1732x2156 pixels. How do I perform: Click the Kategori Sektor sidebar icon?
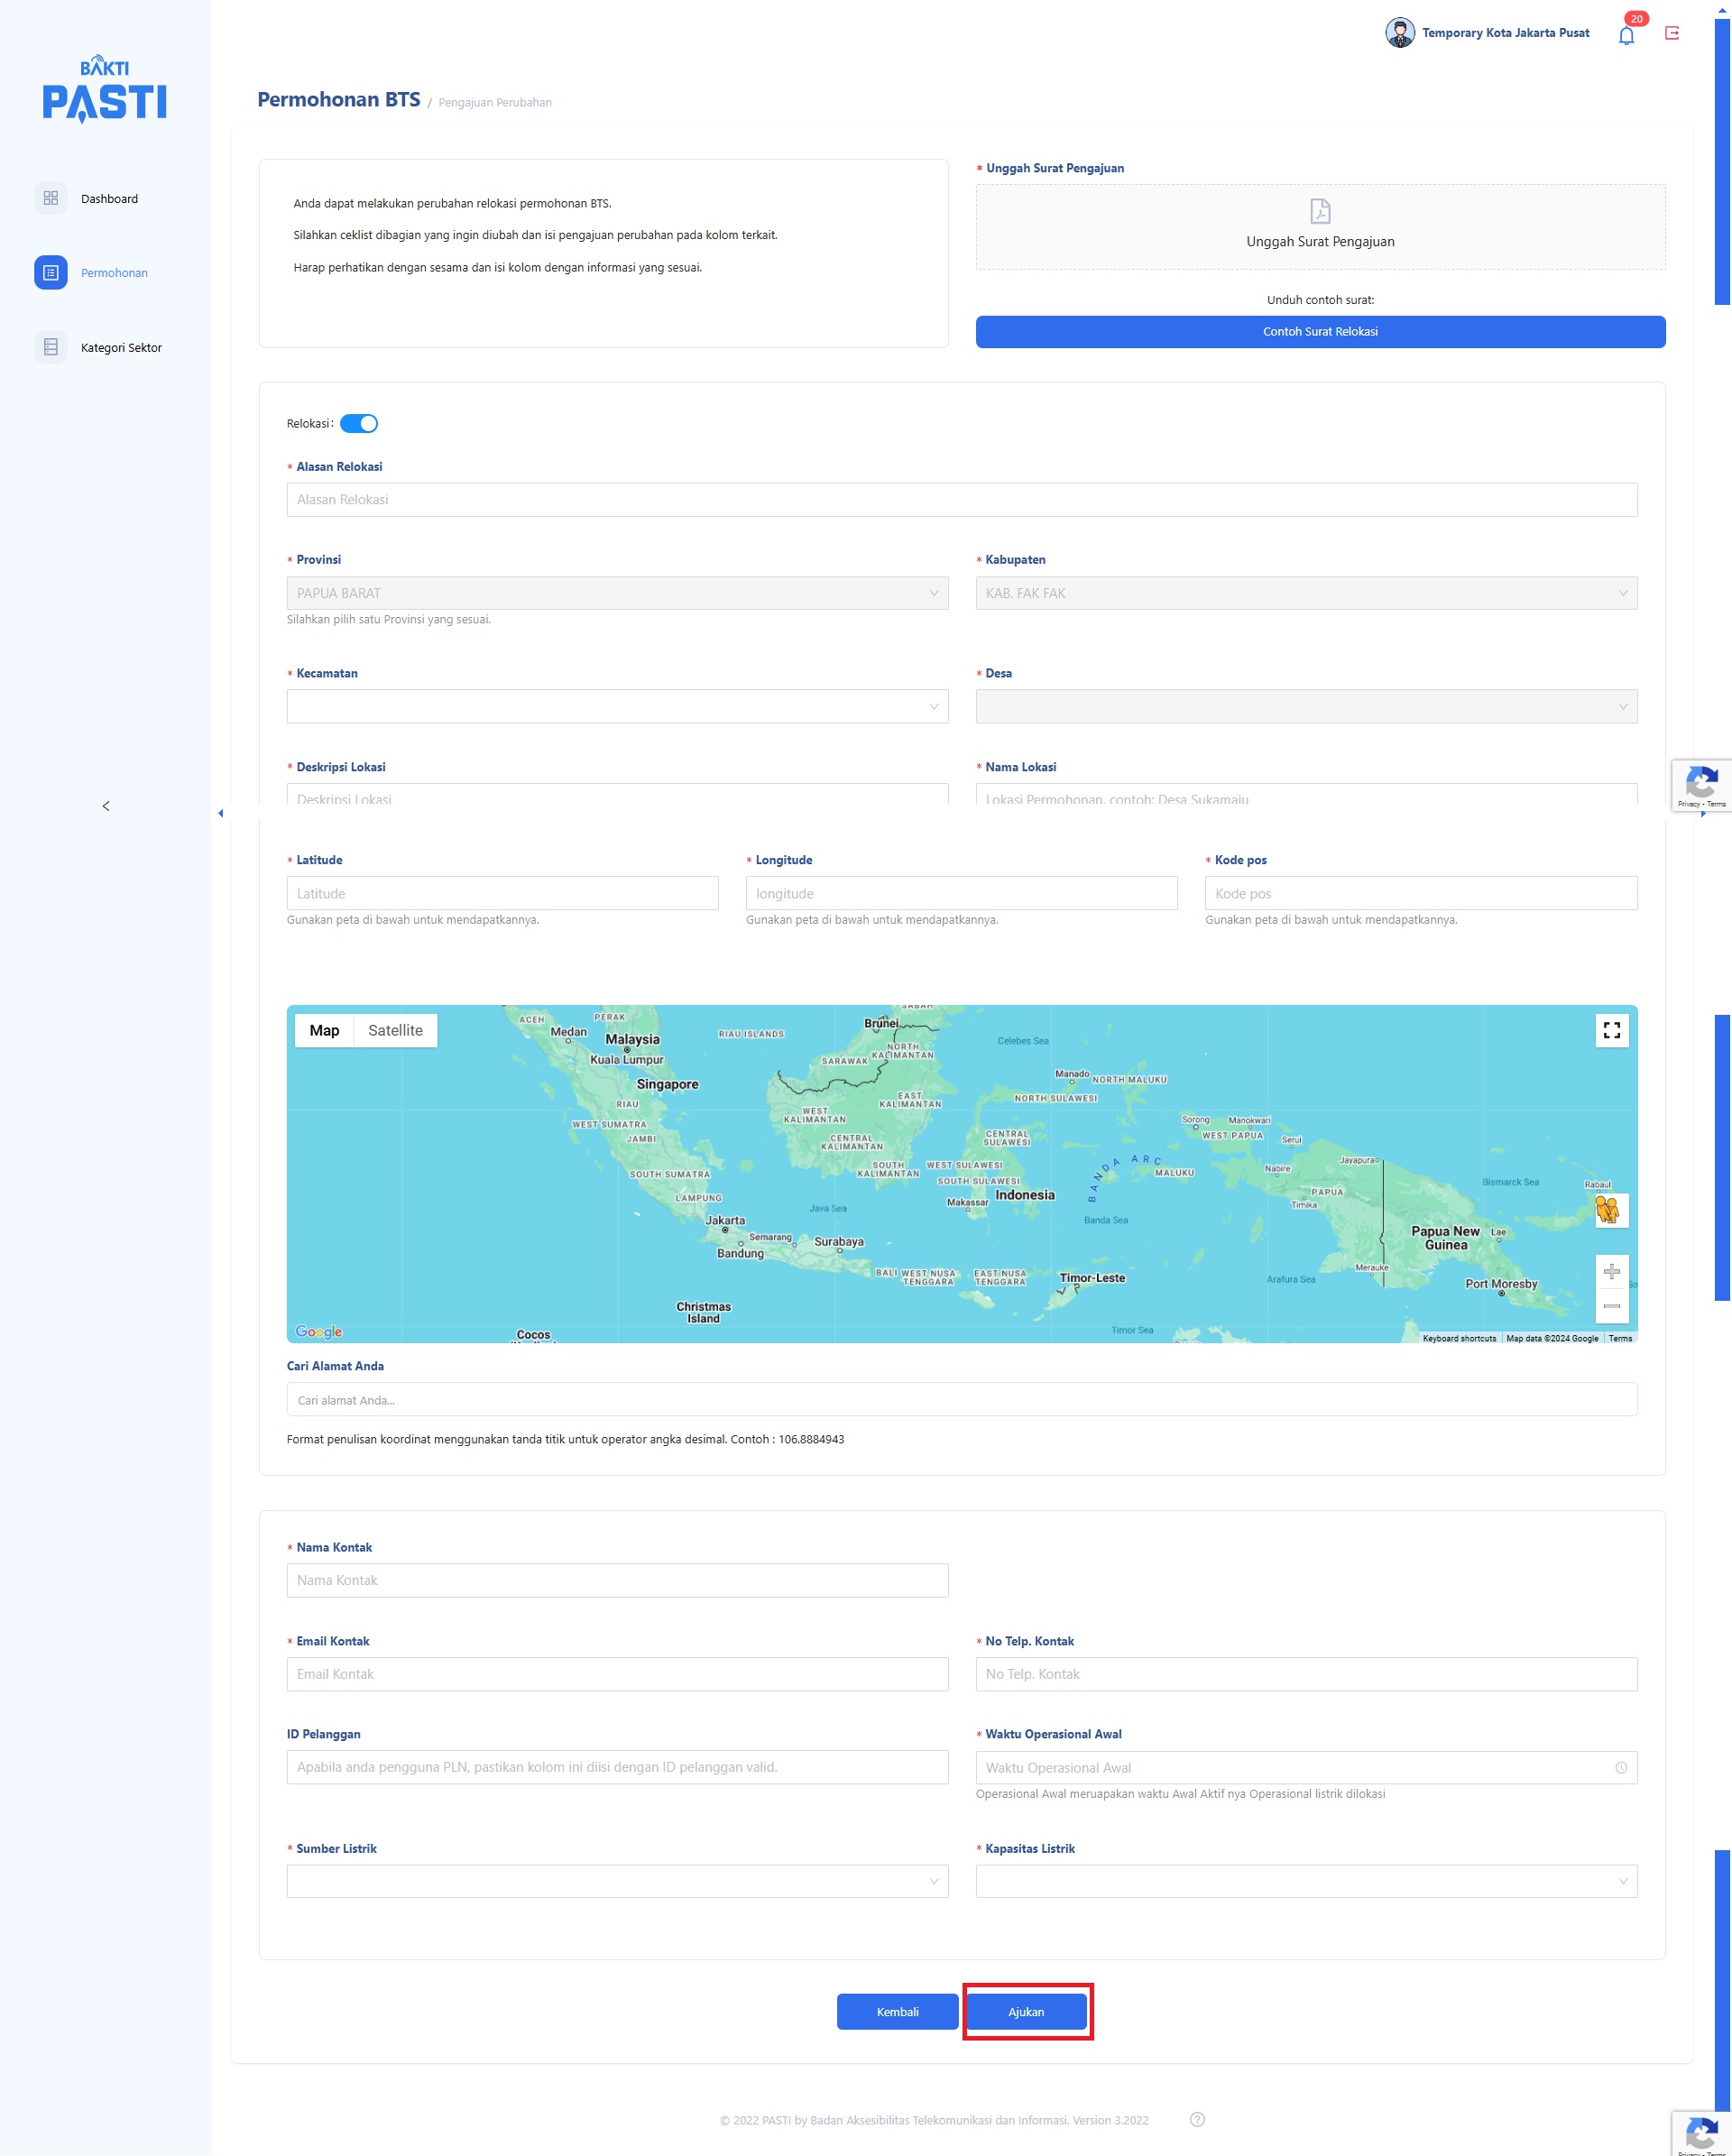pos(51,347)
